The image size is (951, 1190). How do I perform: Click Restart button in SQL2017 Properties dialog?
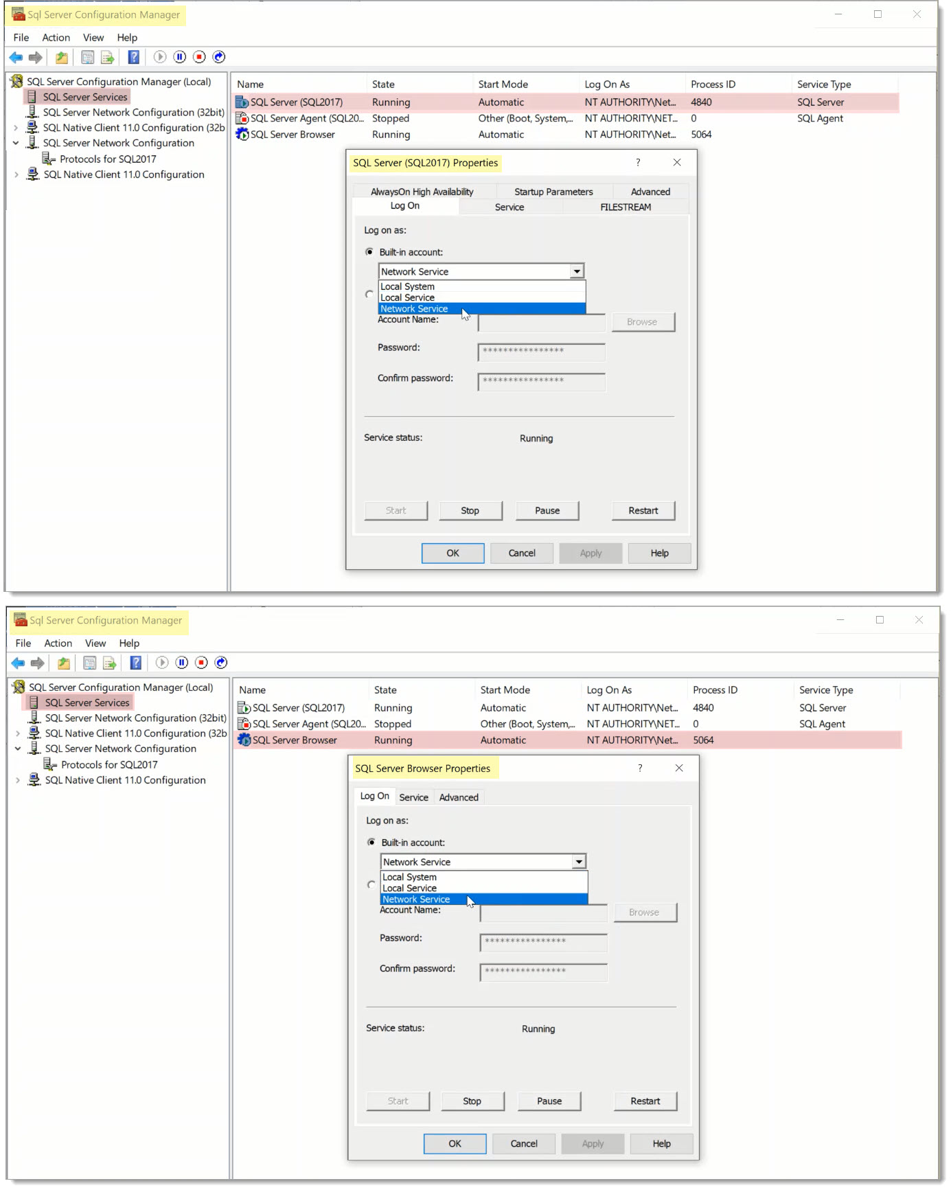coord(643,511)
